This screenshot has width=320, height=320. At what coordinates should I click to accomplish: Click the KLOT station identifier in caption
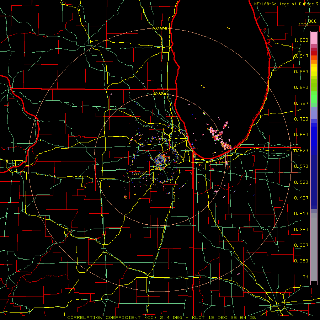[x=198, y=318]
